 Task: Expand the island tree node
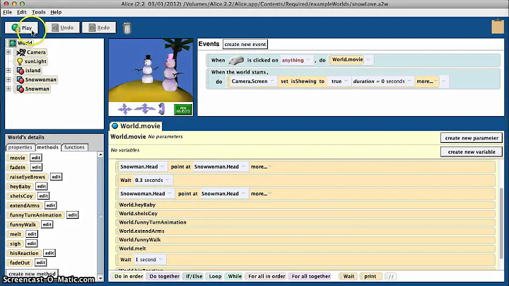pyautogui.click(x=8, y=71)
